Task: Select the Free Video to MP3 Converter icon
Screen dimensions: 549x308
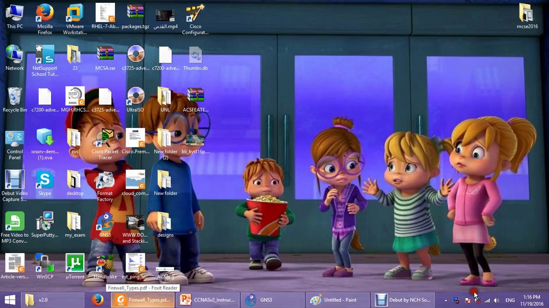Action: 15,228
